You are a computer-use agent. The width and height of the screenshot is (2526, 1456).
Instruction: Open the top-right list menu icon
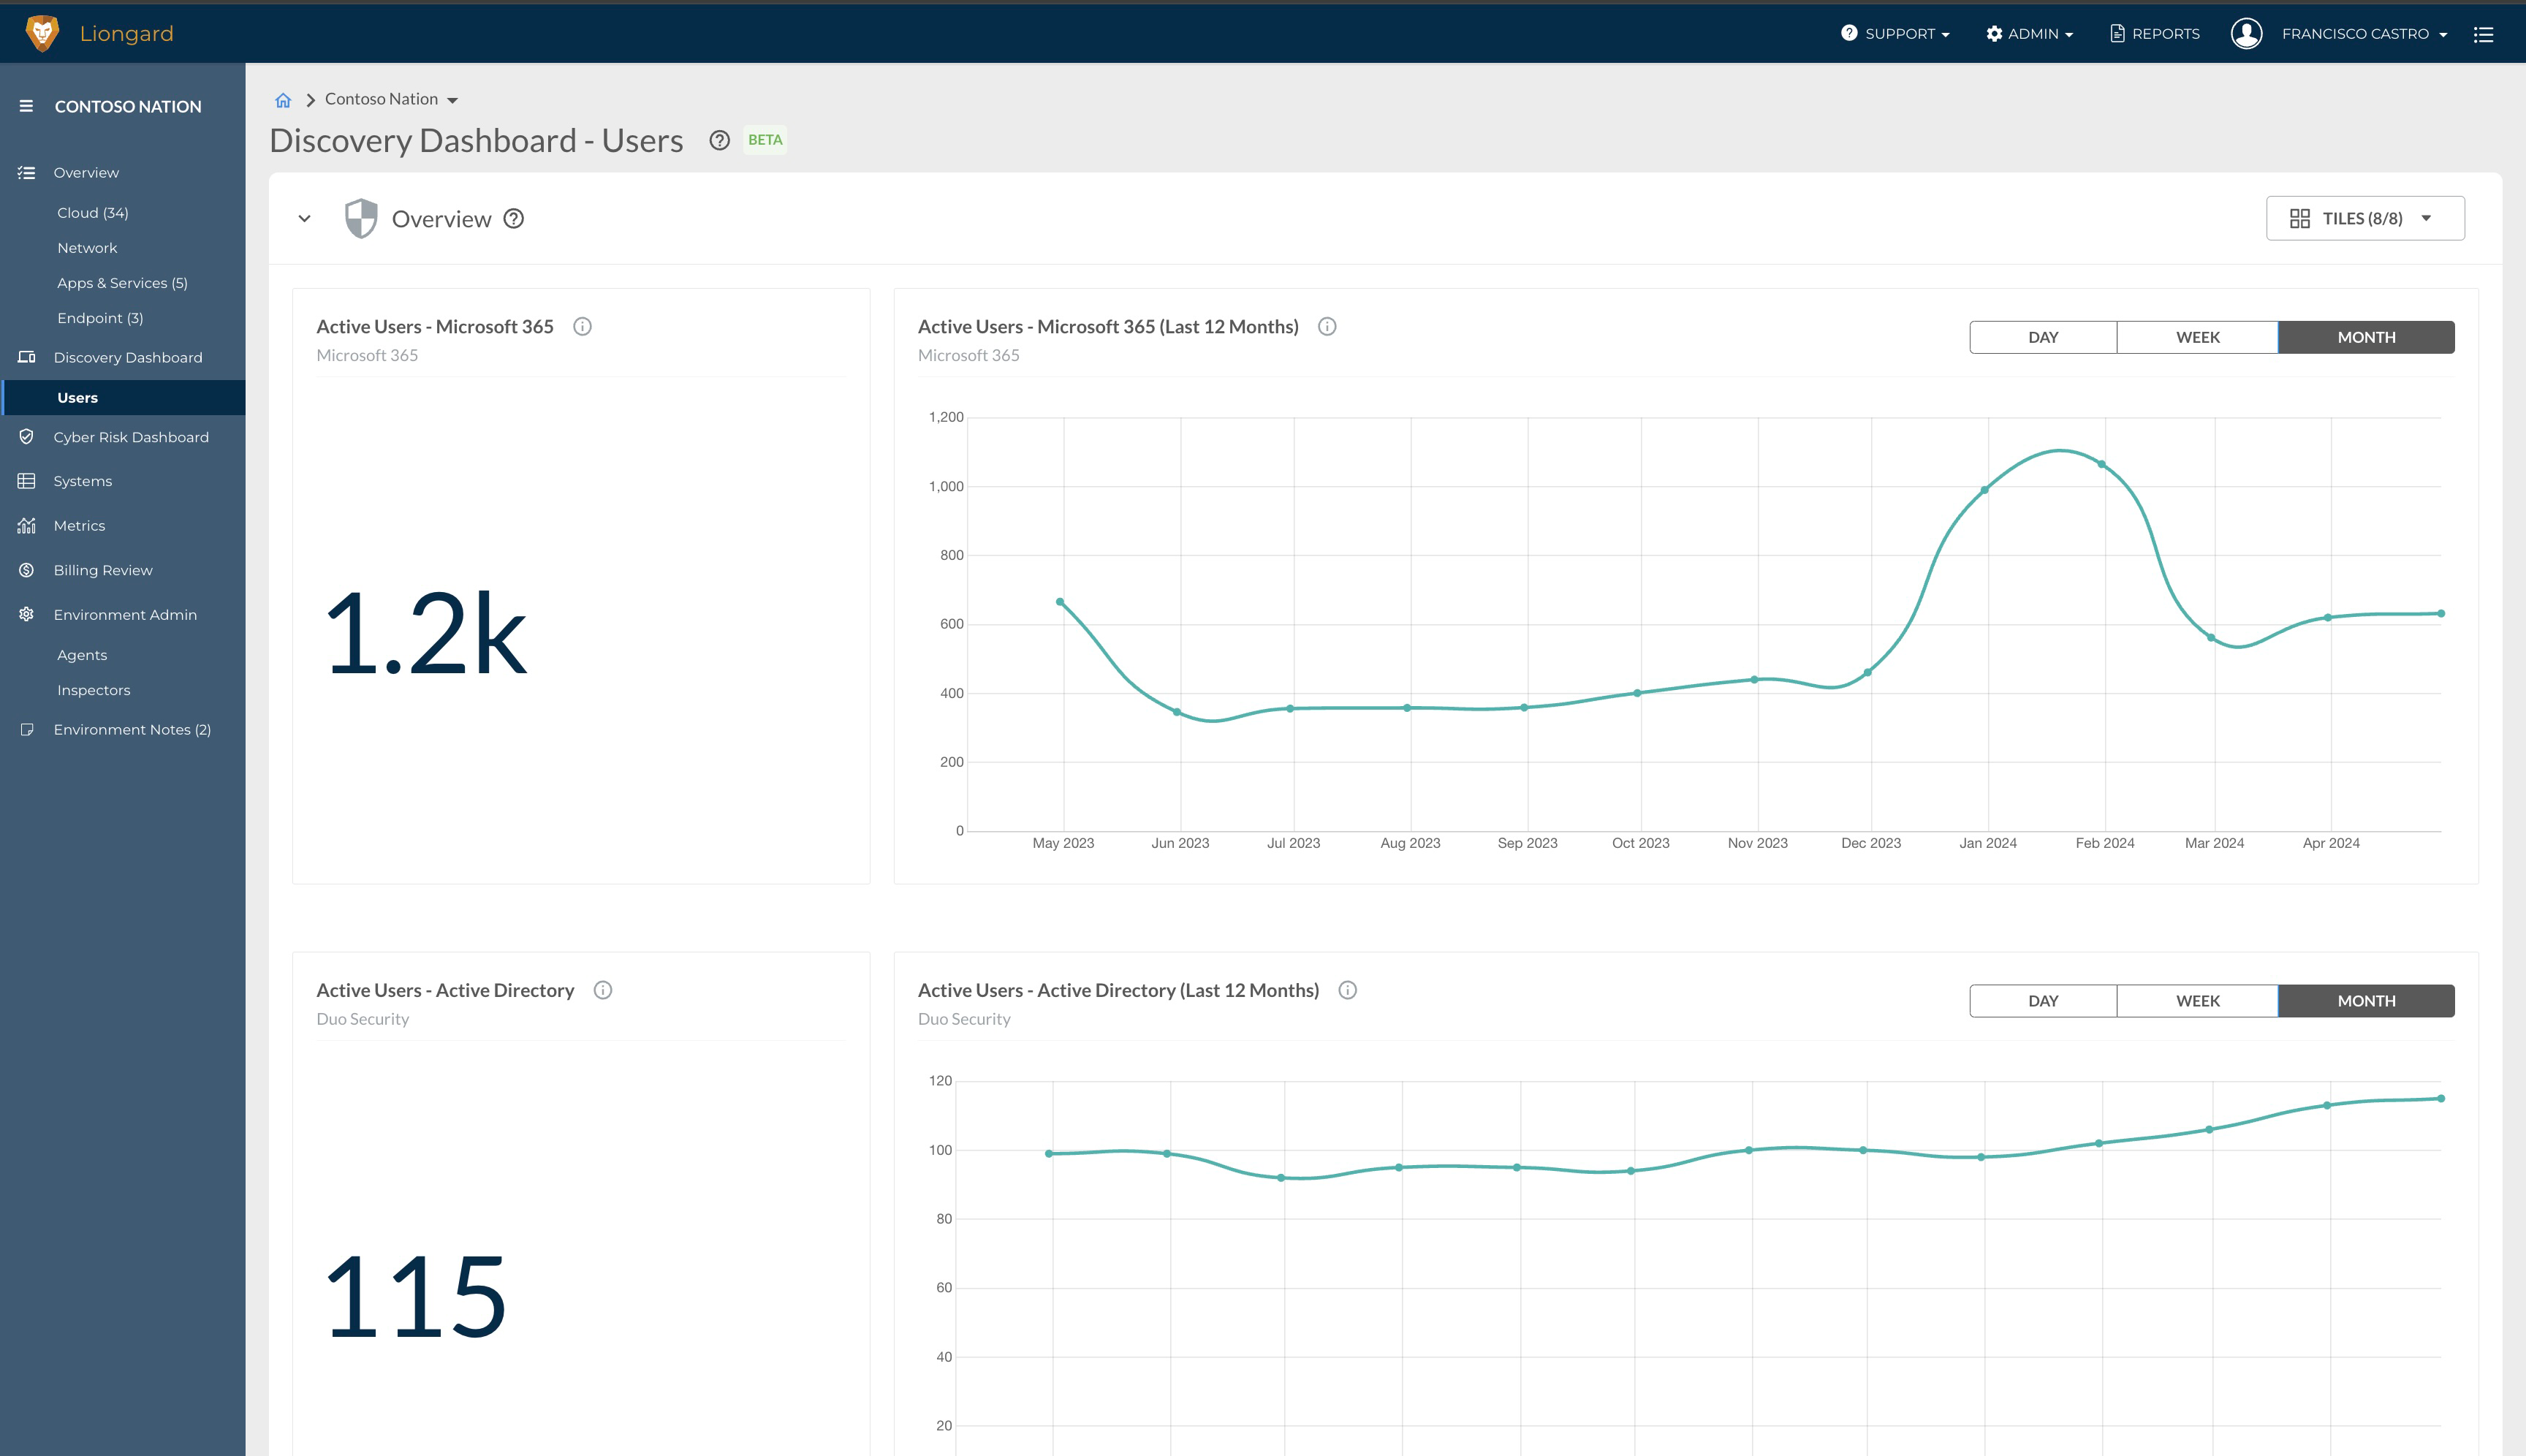click(2483, 34)
